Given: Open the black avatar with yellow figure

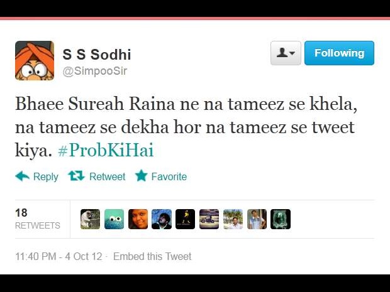Looking at the screenshot, I should coord(186,219).
